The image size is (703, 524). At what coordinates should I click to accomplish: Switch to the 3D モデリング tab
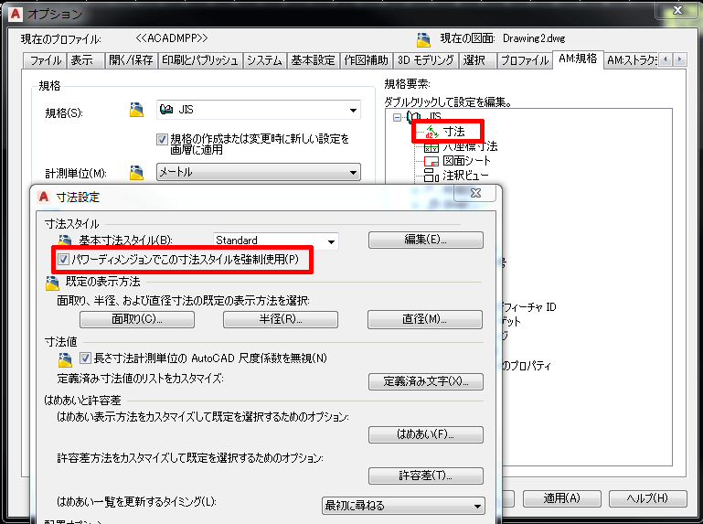(425, 60)
